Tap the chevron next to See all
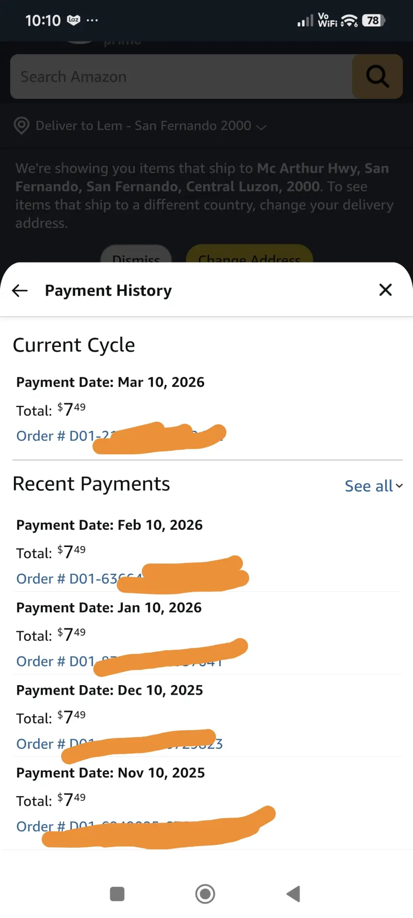Screen dimensions: 413x918 coord(399,486)
